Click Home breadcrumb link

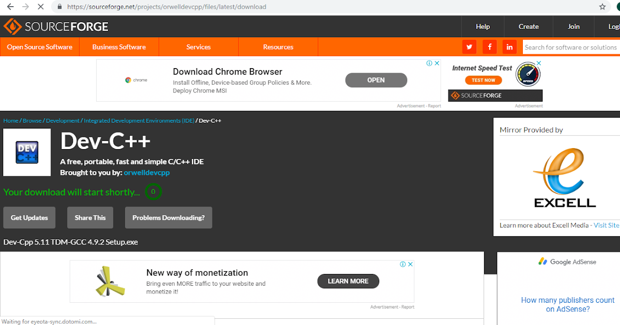[x=11, y=121]
